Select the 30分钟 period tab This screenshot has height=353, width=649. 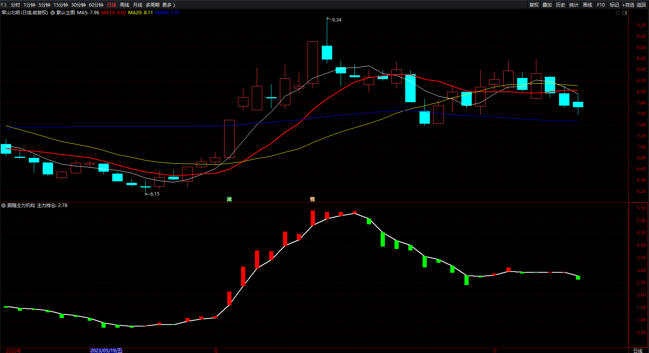click(x=78, y=5)
